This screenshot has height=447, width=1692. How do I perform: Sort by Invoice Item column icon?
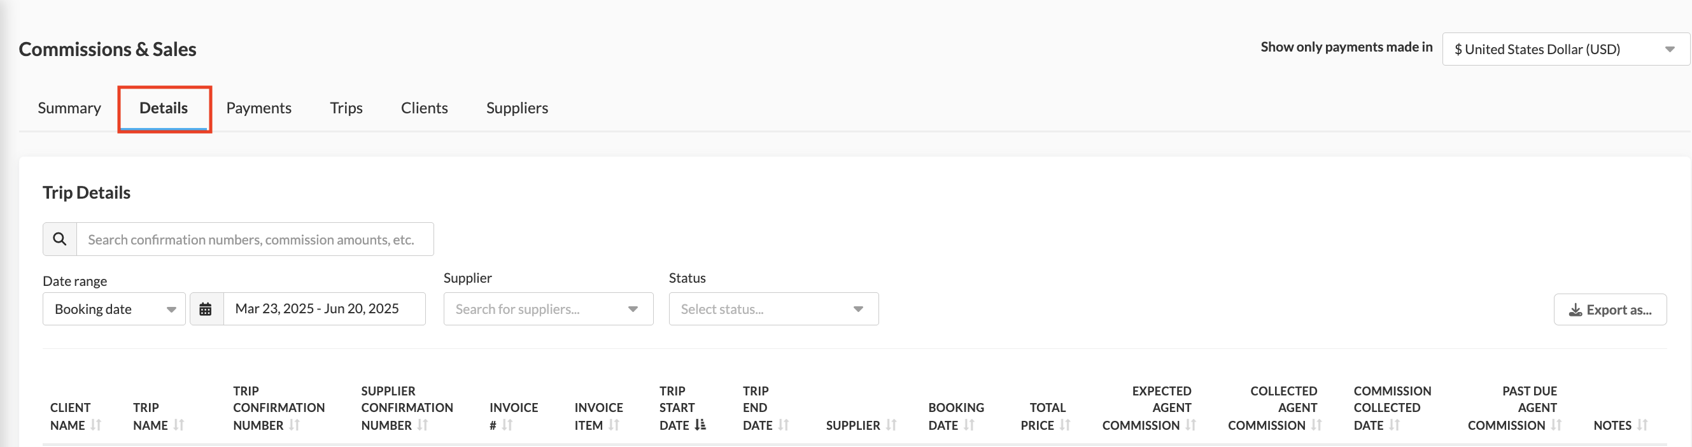click(x=614, y=425)
